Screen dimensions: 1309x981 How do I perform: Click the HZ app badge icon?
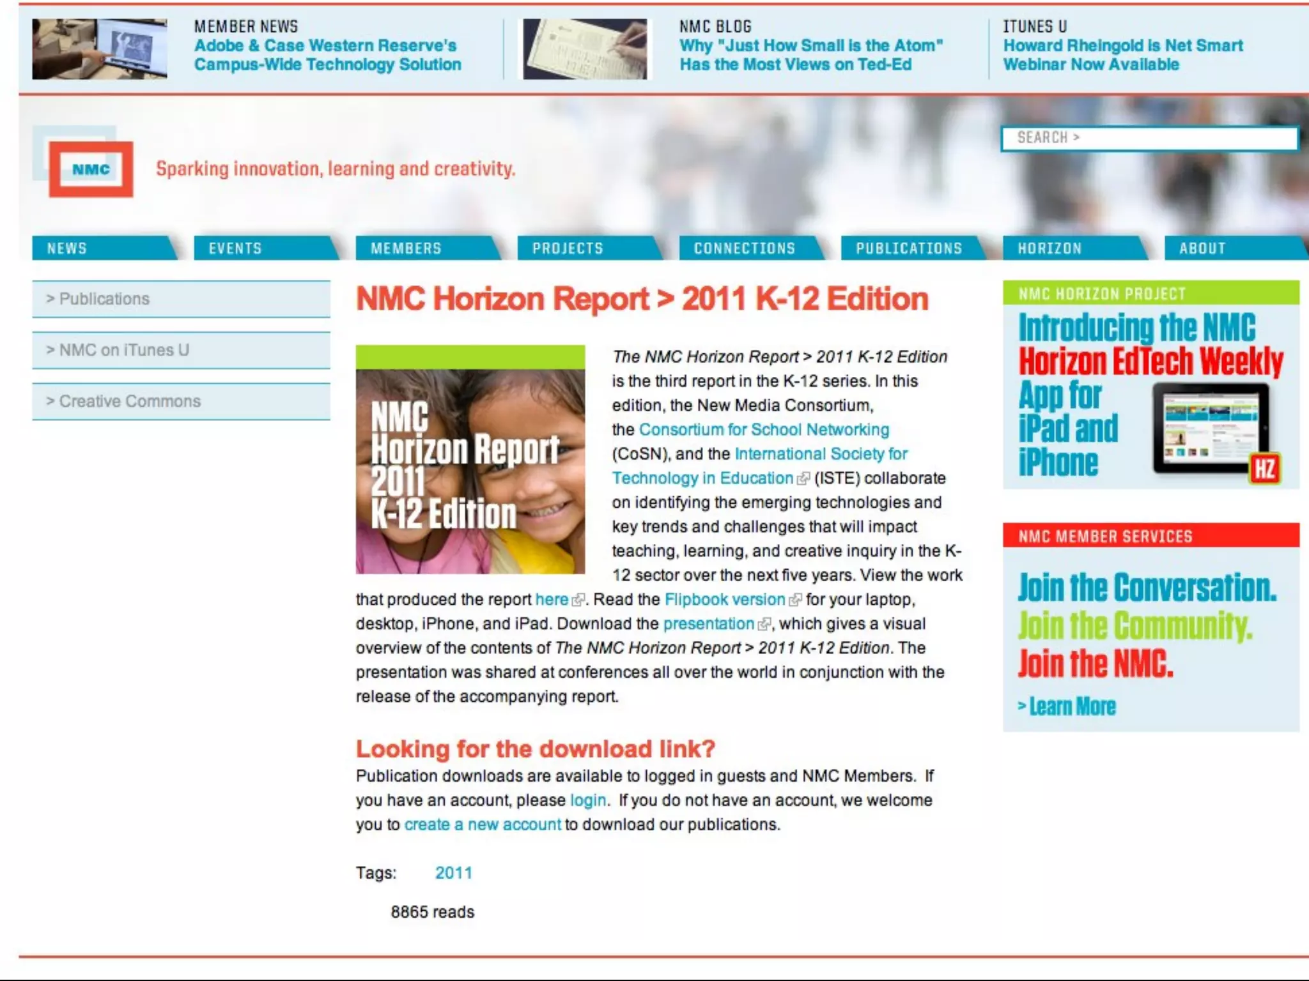[1264, 469]
